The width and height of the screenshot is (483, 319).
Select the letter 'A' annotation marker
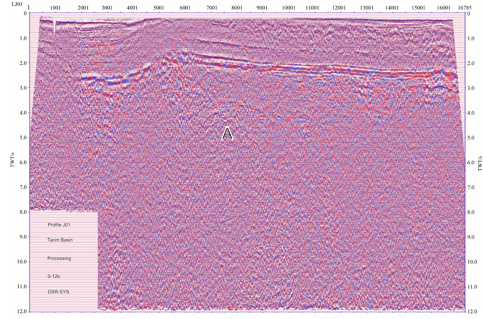tap(227, 134)
